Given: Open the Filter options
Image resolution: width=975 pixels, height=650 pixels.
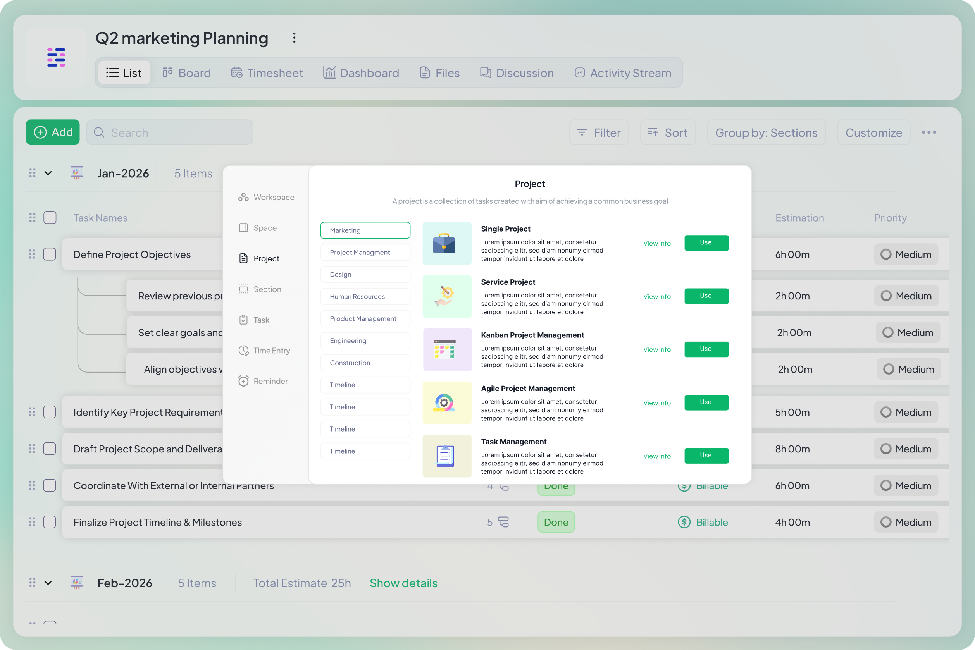Looking at the screenshot, I should click(x=599, y=132).
